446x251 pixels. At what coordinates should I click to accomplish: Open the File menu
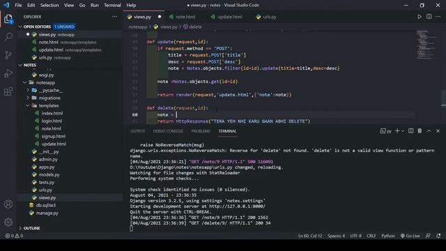tap(18, 5)
